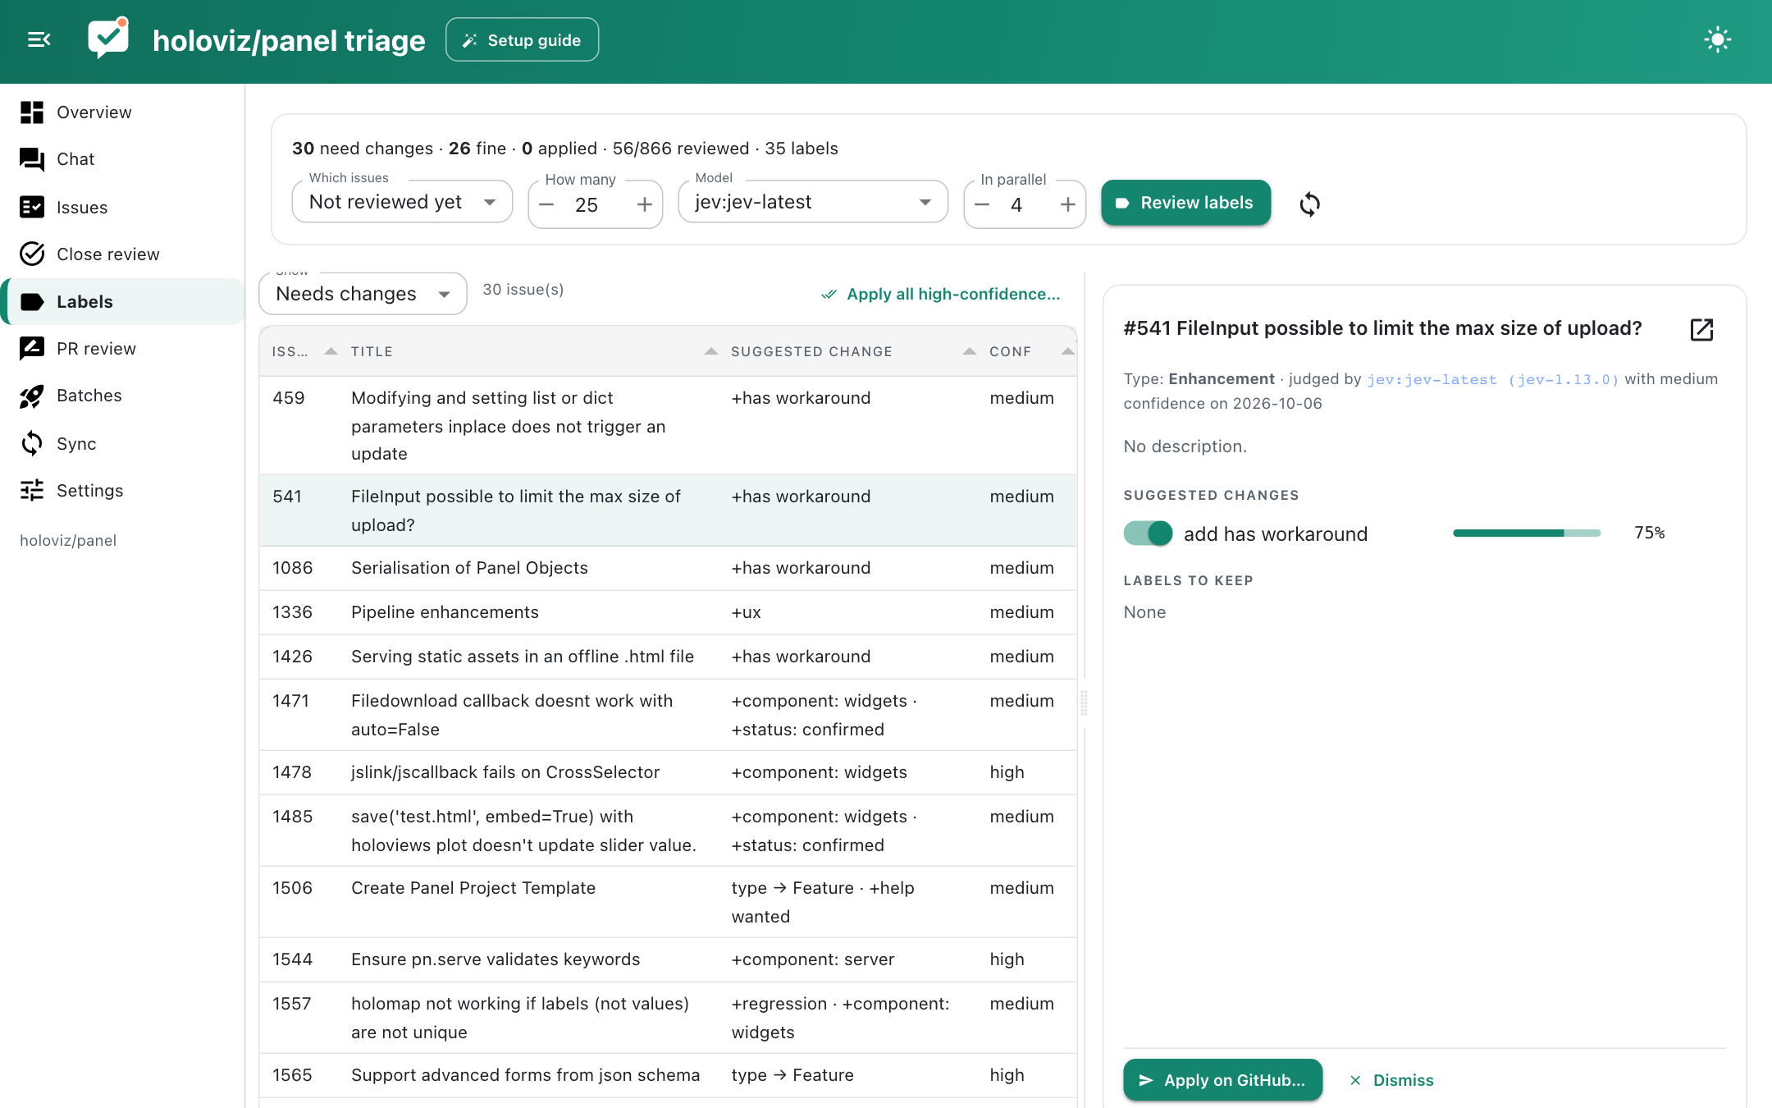This screenshot has height=1108, width=1772.
Task: Select issue 459 row about list or dict parameters
Action: point(668,425)
